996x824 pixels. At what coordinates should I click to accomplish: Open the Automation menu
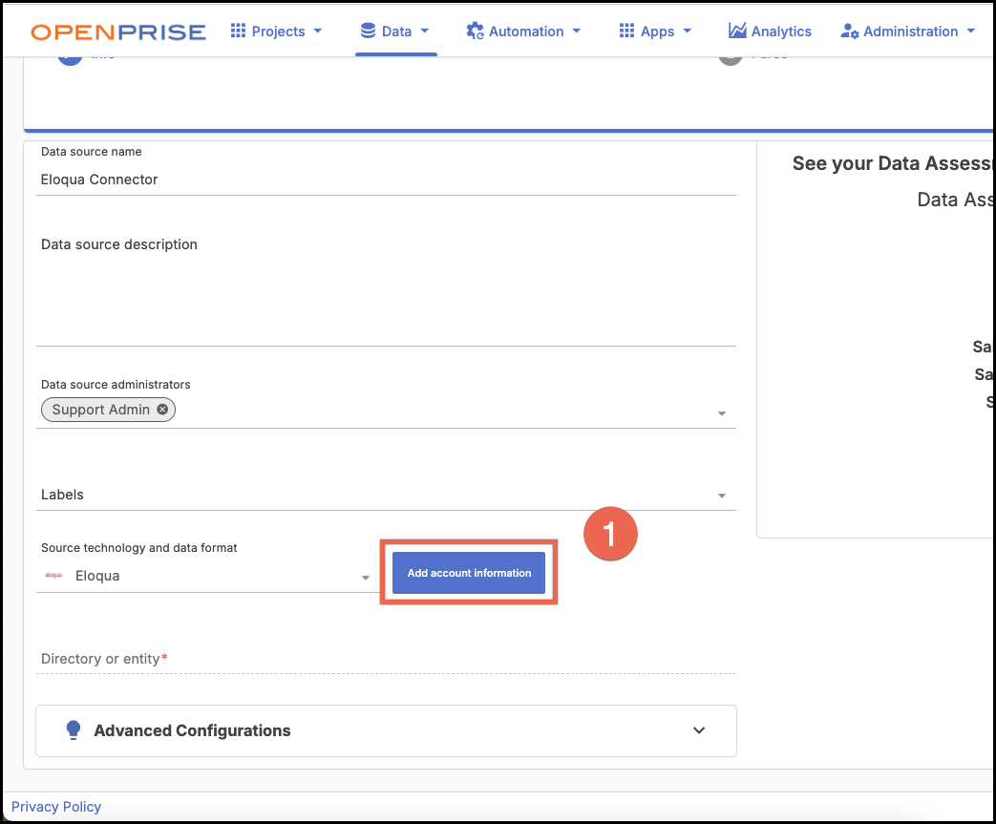point(523,32)
